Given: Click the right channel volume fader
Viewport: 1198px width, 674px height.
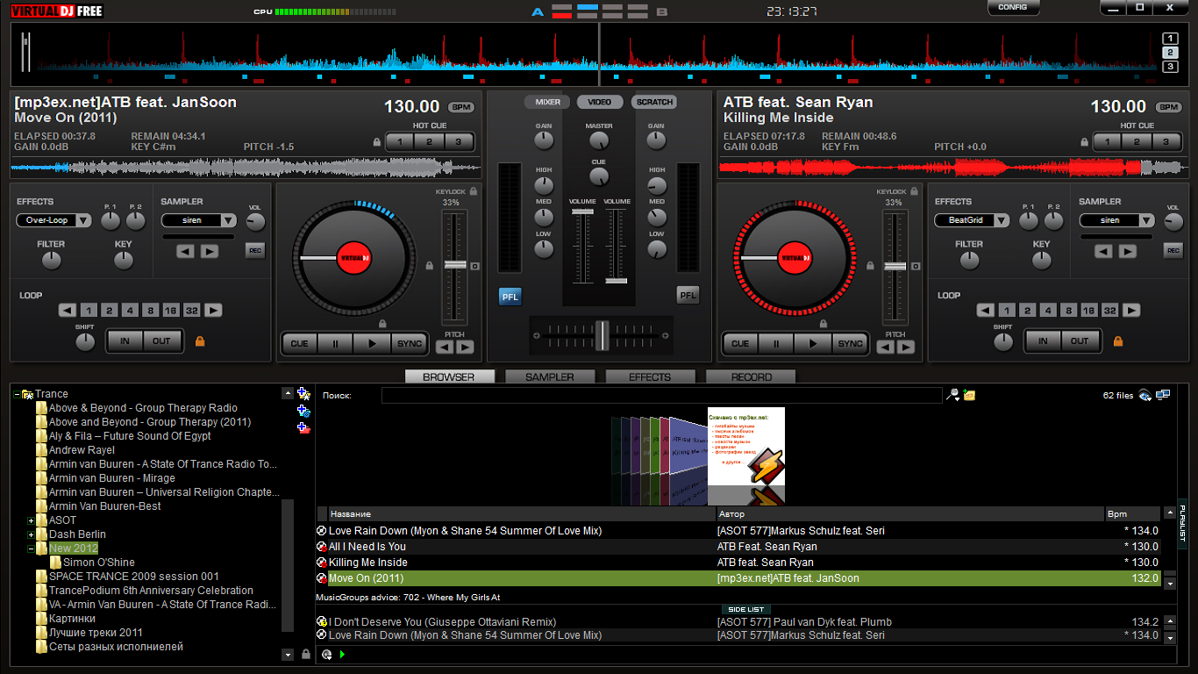Looking at the screenshot, I should [x=617, y=281].
